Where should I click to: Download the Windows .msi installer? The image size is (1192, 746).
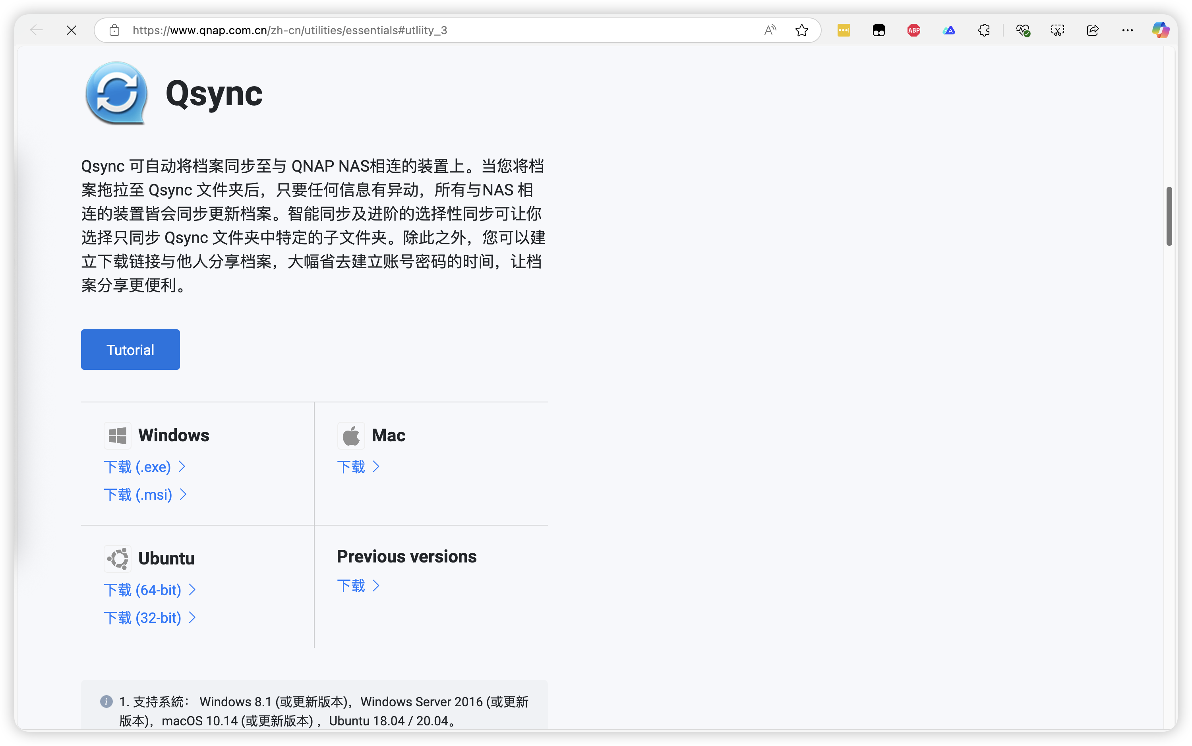coord(145,495)
